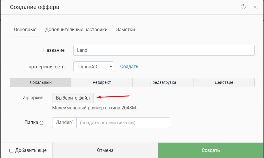This screenshot has height=158, width=264.
Task: Open the help icon in dialog header
Action: click(x=243, y=7)
